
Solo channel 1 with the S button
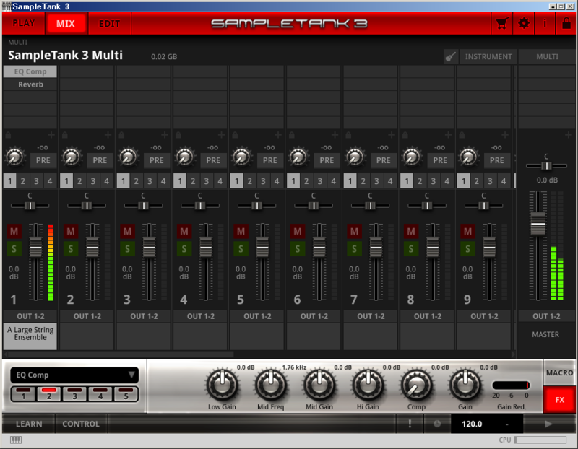point(14,249)
